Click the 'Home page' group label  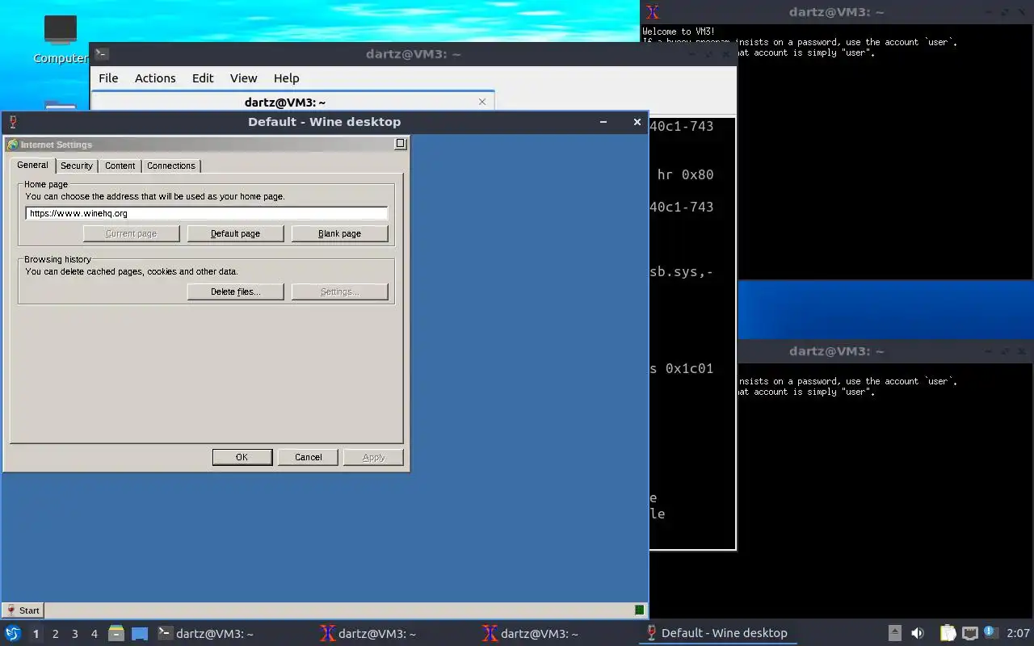[x=46, y=184]
